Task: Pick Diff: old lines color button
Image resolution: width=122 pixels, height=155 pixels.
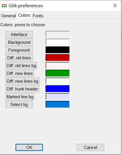Action: (19, 58)
